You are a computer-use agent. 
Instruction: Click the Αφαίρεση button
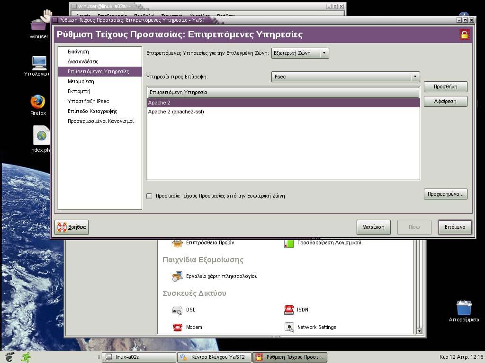[x=445, y=101]
